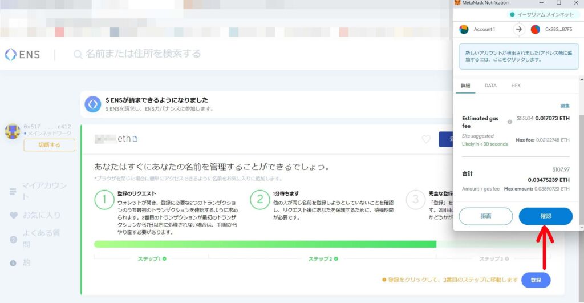Click the search magnifier icon

point(78,55)
